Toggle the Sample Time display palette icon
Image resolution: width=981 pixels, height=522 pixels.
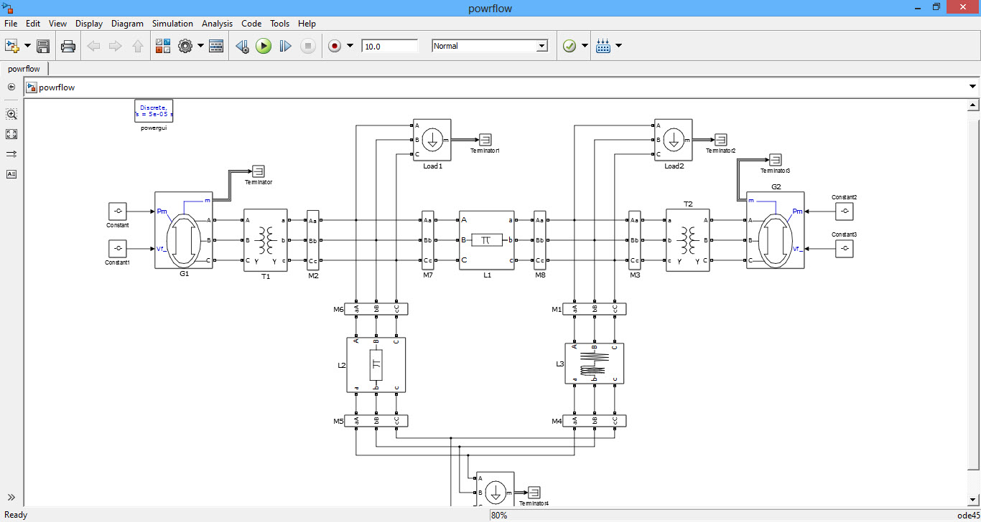(x=11, y=154)
